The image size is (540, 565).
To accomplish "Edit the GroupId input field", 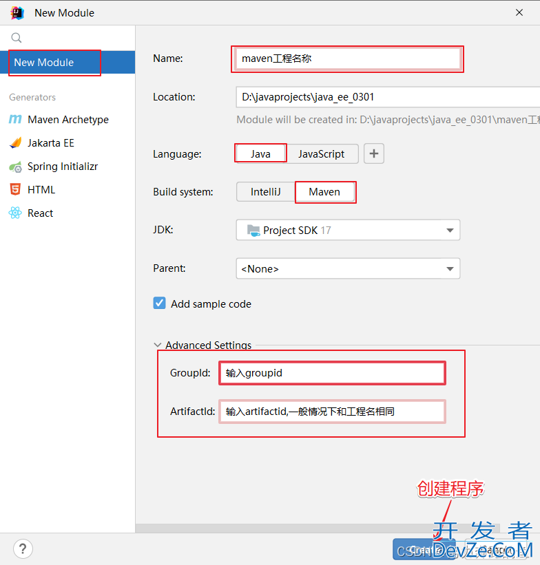I will pyautogui.click(x=332, y=373).
